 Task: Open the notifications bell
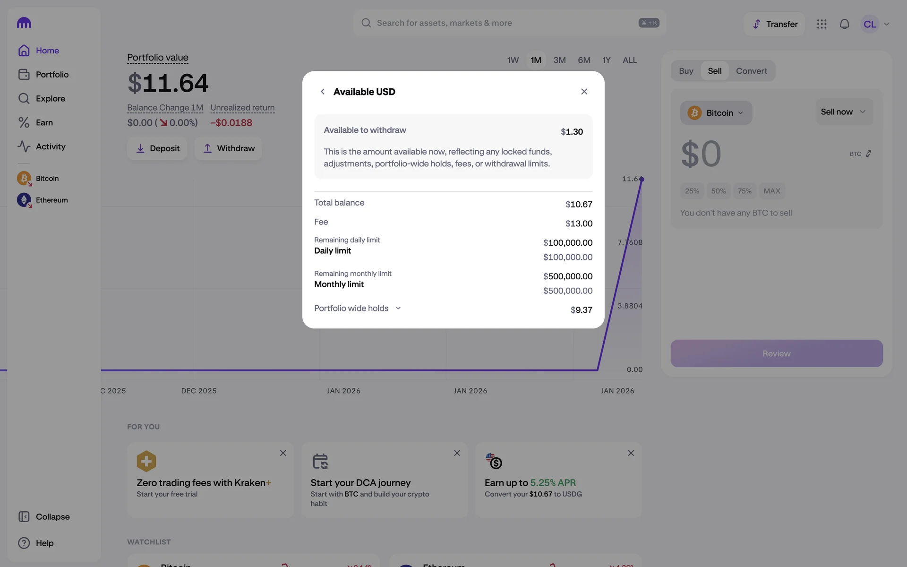click(844, 24)
